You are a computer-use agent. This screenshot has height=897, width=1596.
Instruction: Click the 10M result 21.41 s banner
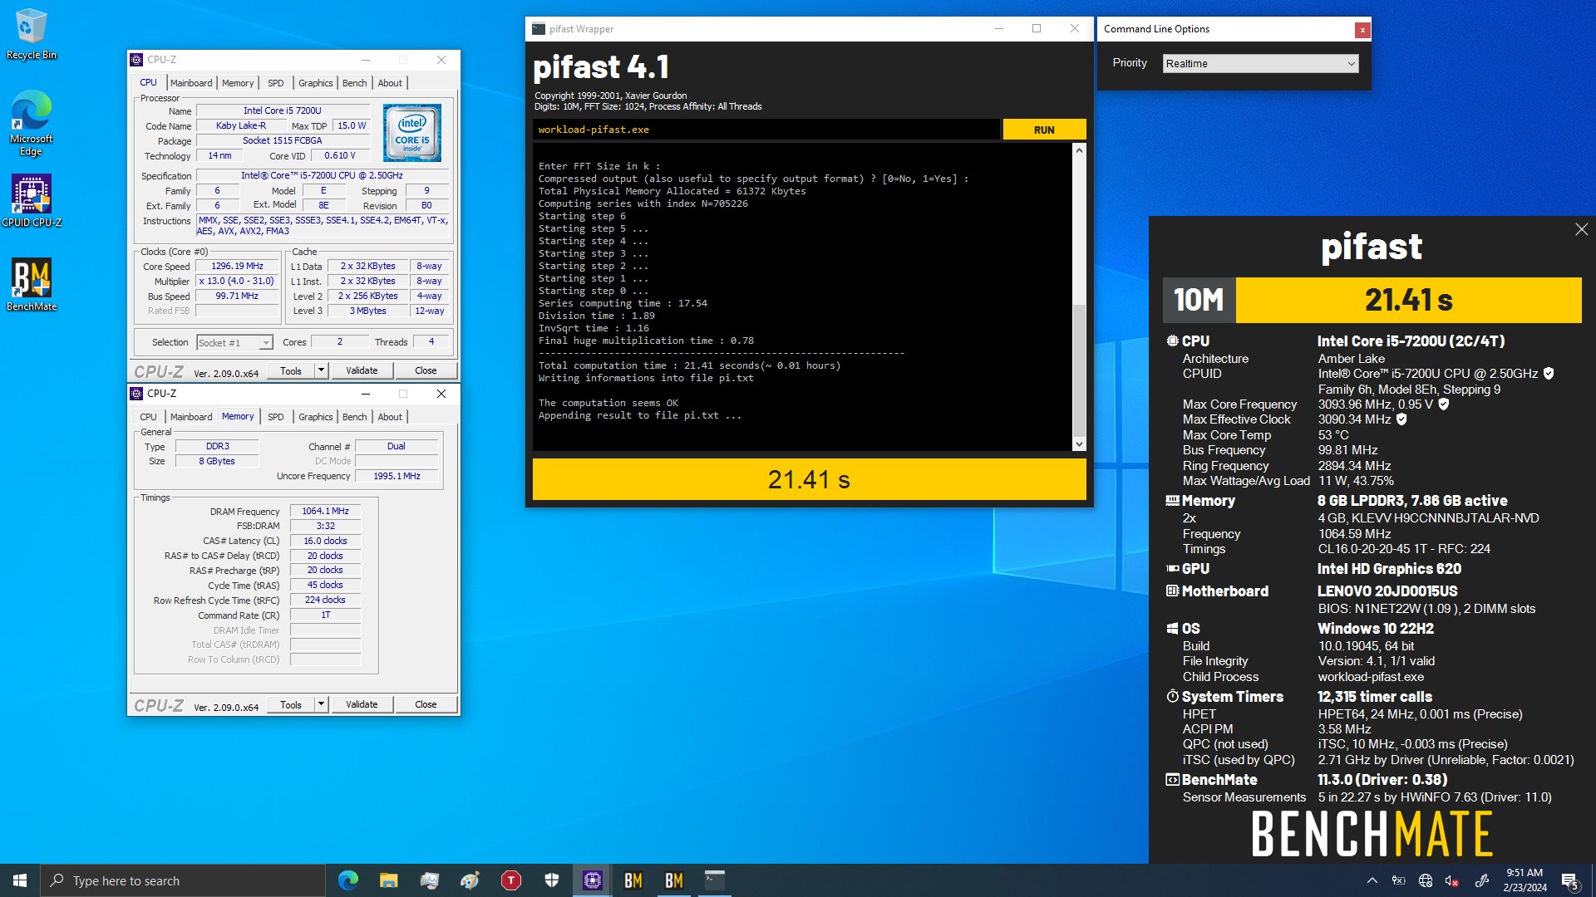(1372, 300)
